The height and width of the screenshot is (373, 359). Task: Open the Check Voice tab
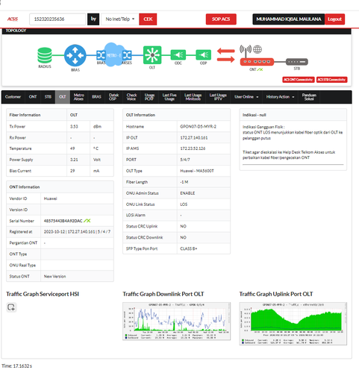pyautogui.click(x=131, y=97)
